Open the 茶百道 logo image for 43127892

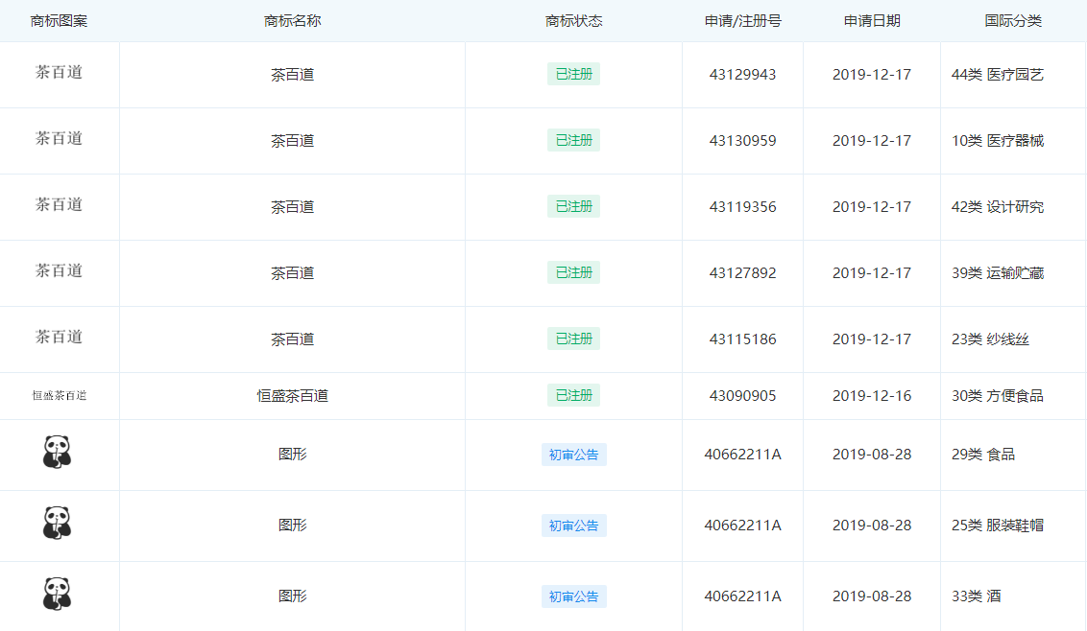[59, 270]
